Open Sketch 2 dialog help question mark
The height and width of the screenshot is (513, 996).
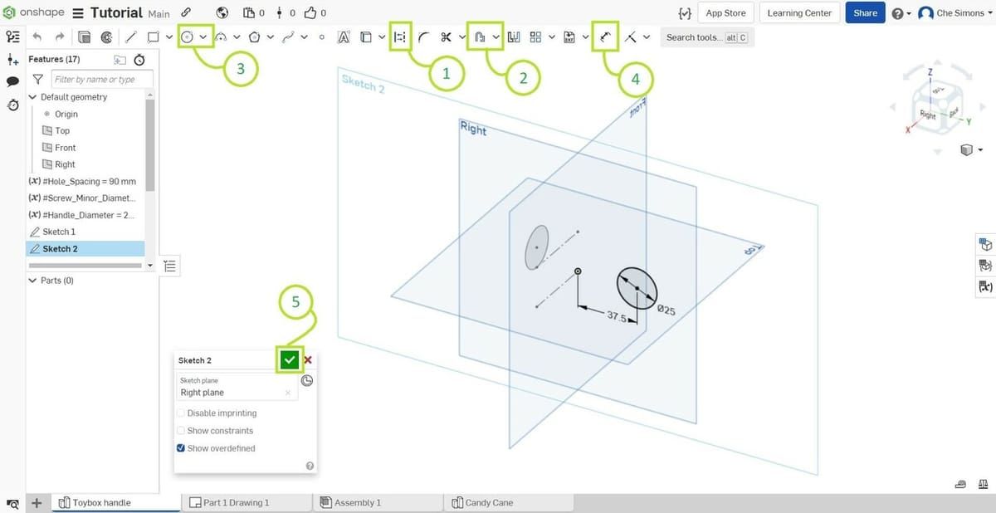click(x=310, y=466)
